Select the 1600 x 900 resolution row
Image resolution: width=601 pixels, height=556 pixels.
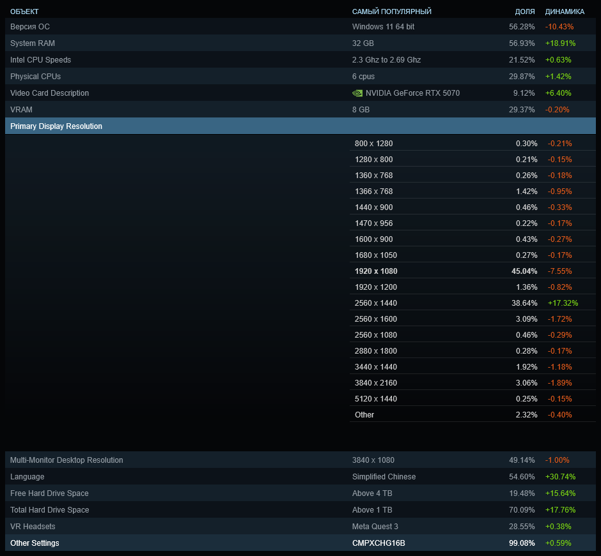tap(472, 239)
